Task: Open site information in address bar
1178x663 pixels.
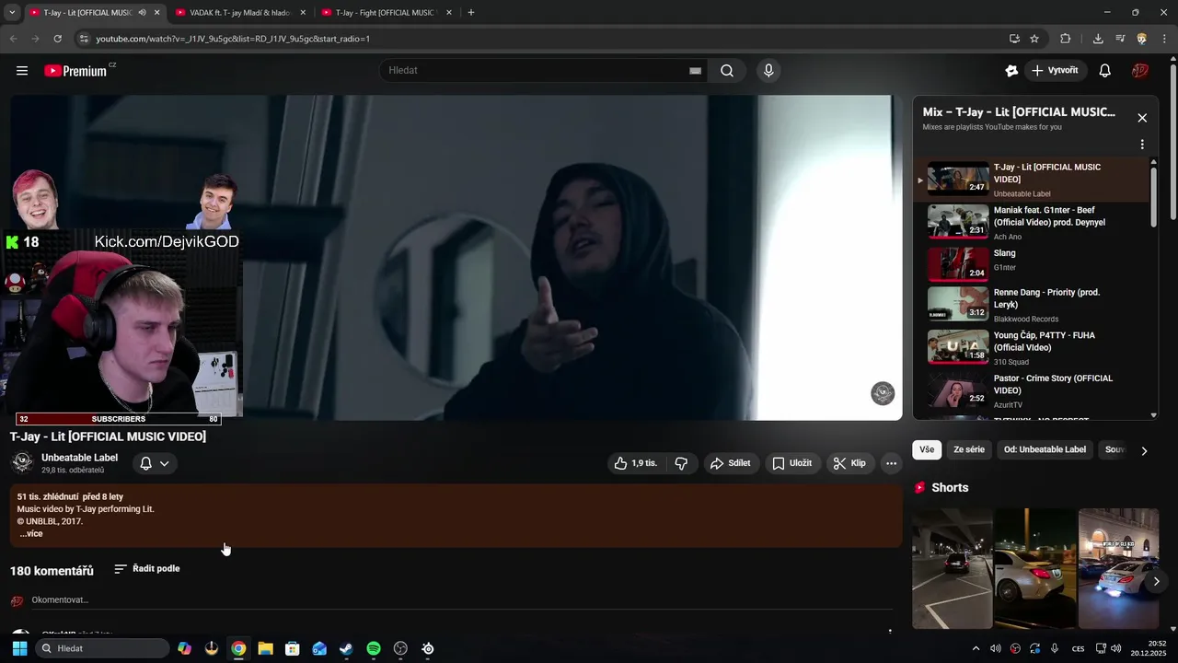Action: (x=84, y=39)
